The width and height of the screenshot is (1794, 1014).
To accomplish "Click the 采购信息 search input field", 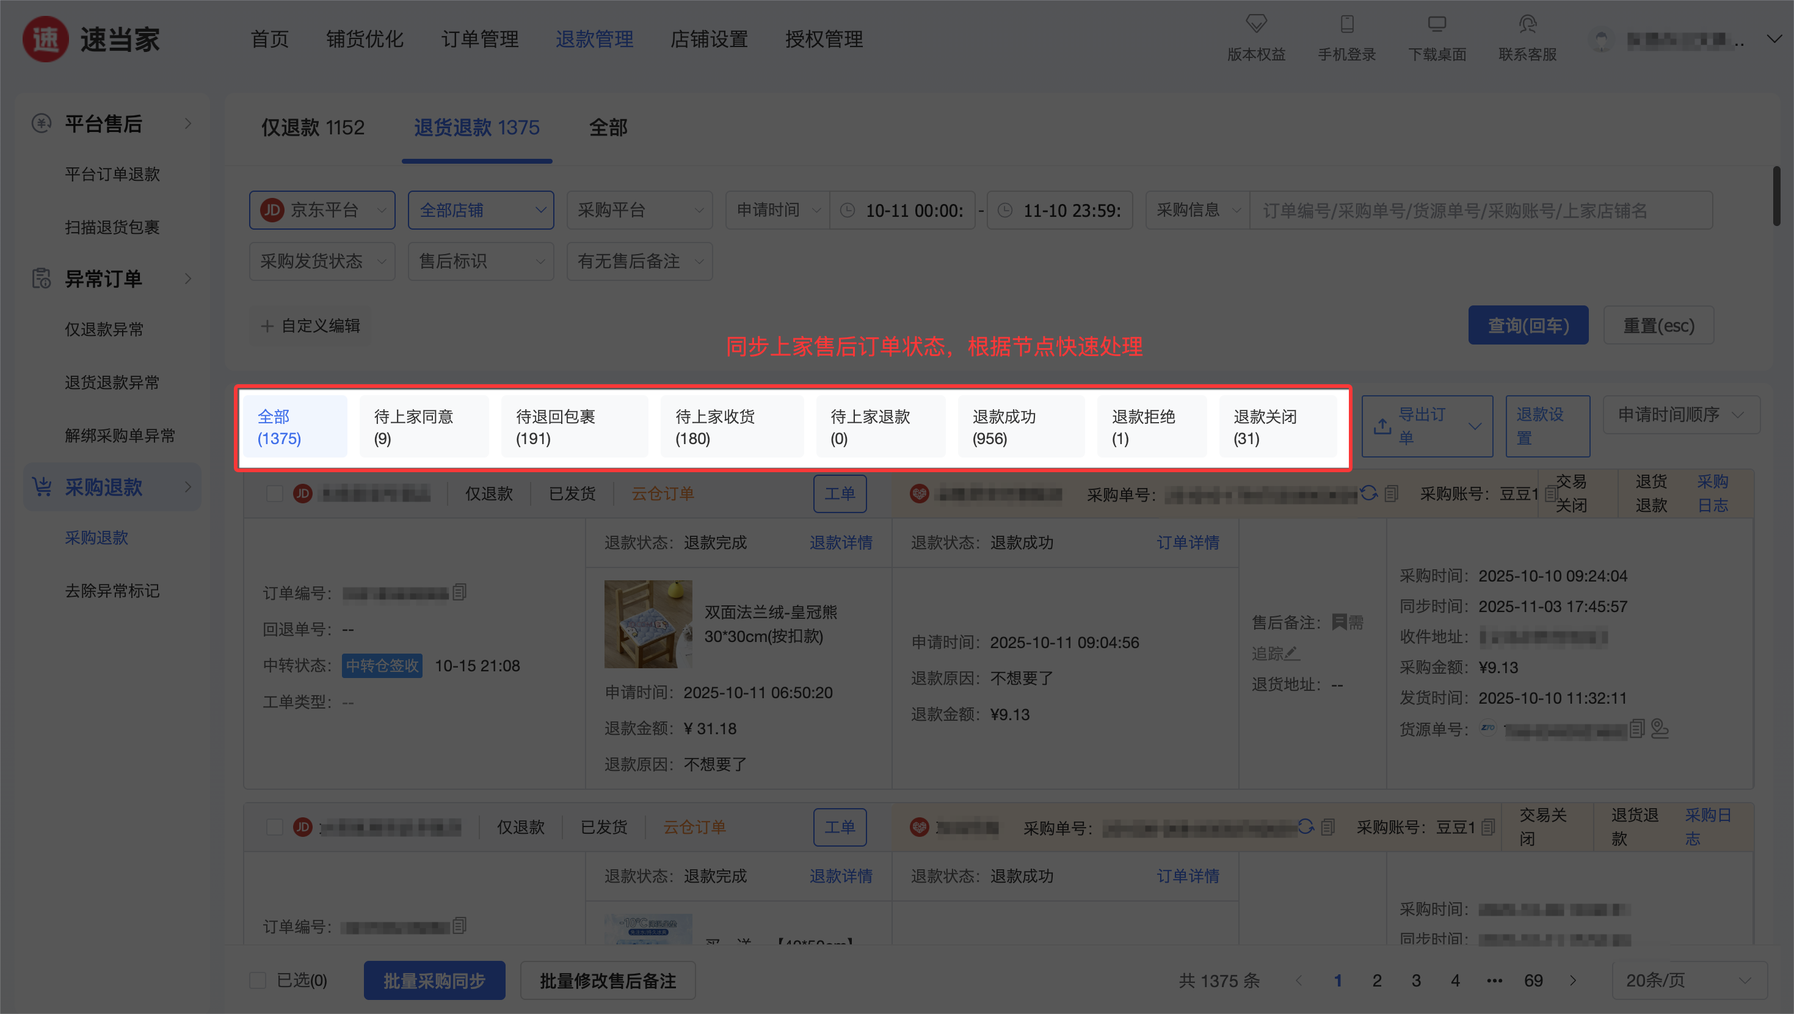I will [1480, 211].
